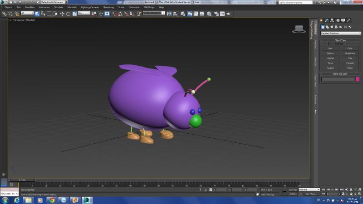Toggle Percent Snap
This screenshot has height=204, width=363.
tap(126, 14)
